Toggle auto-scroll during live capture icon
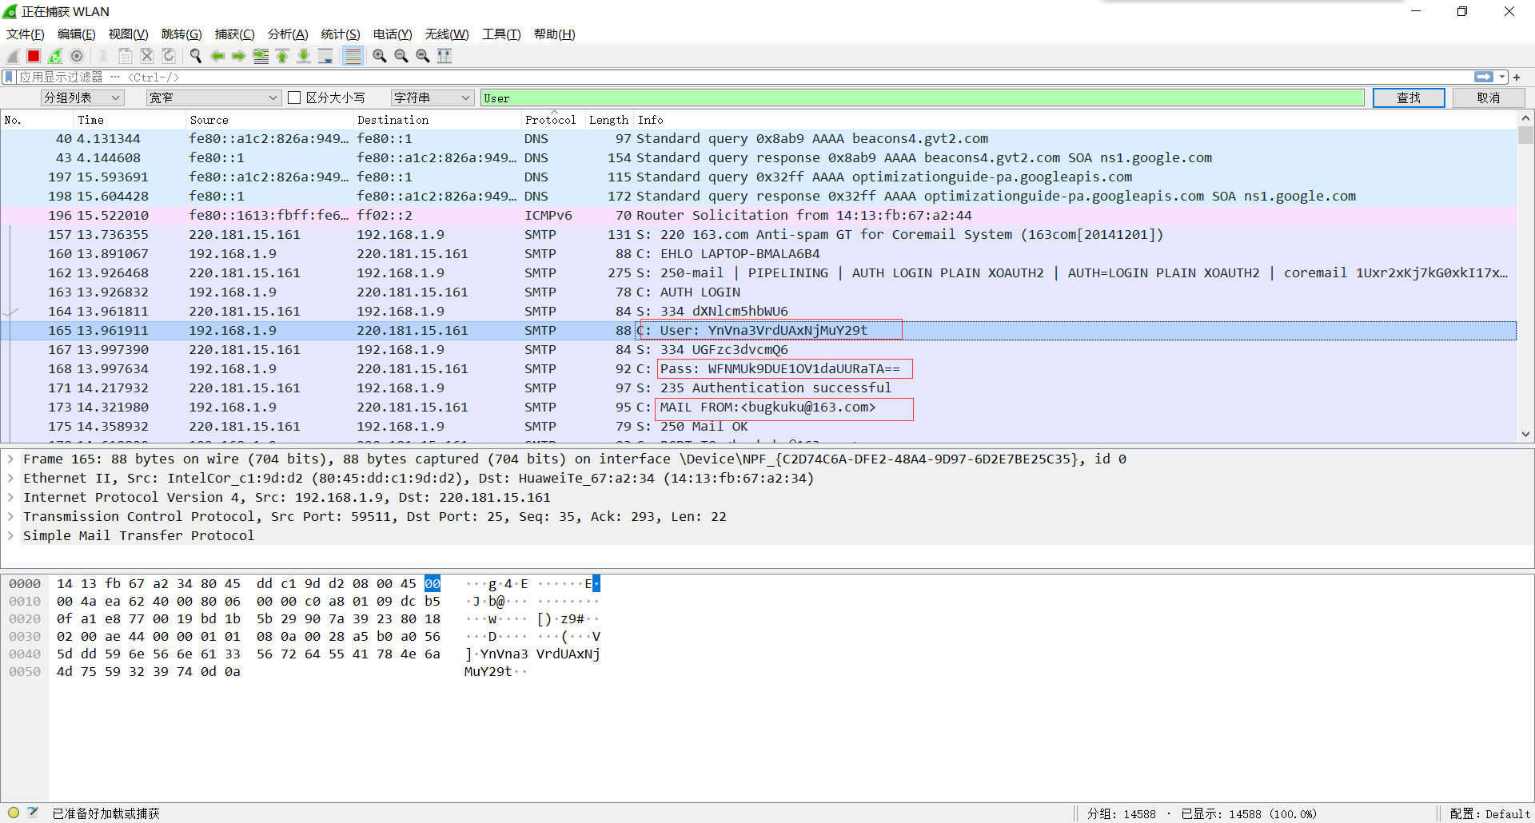 coord(325,56)
